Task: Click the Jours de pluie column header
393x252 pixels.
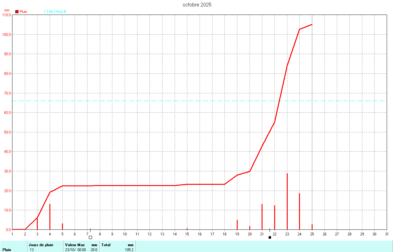Action: (x=41, y=245)
